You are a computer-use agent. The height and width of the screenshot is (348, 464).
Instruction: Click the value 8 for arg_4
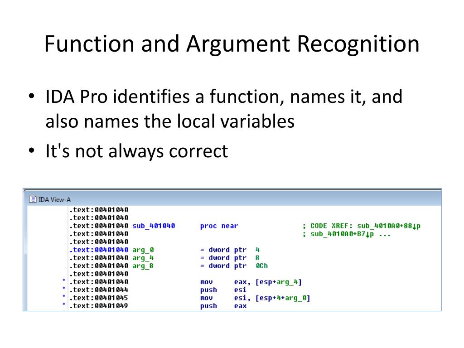click(257, 258)
